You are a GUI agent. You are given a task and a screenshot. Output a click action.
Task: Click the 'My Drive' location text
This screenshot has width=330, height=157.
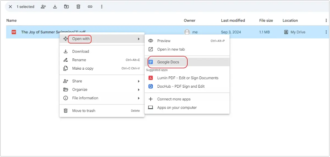[298, 32]
